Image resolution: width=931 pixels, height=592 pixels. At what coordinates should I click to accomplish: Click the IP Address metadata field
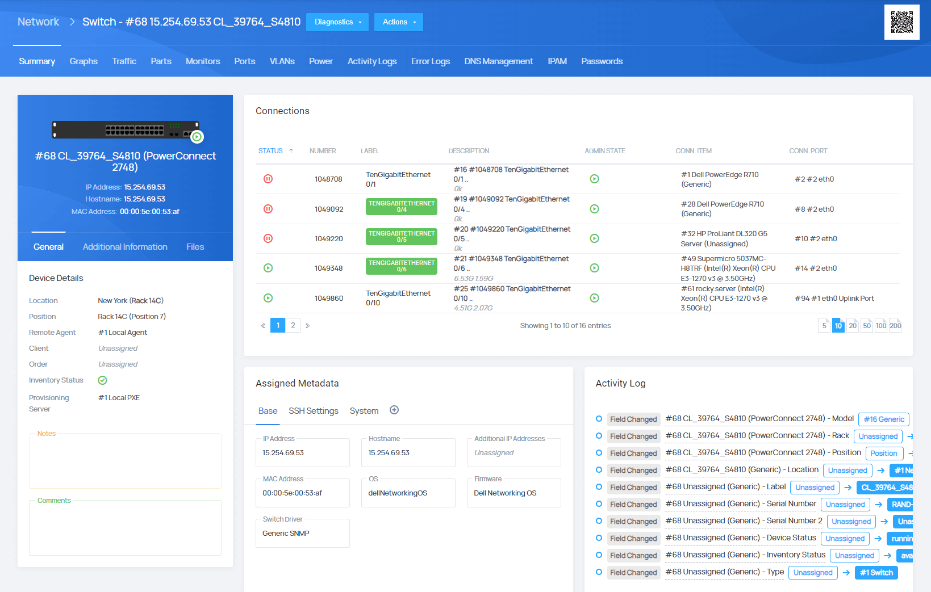(303, 452)
